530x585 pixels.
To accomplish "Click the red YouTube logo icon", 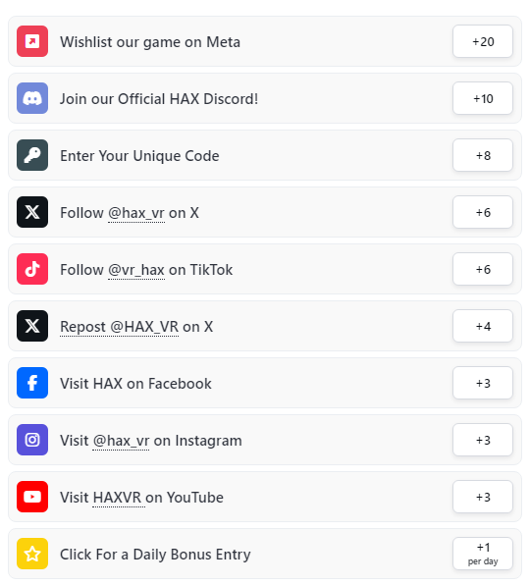I will (x=32, y=497).
